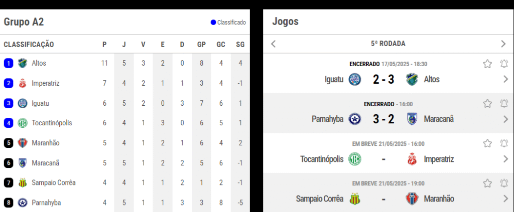Open Iguatu vs Altos match details chevron

click(x=505, y=79)
